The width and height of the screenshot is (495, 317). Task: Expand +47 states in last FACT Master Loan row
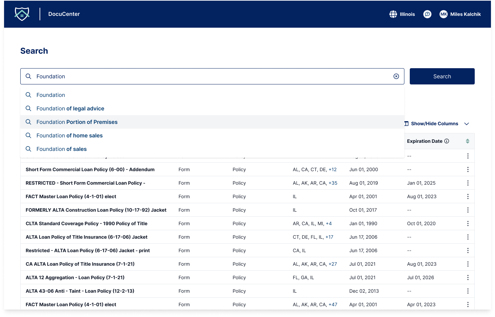pyautogui.click(x=333, y=305)
